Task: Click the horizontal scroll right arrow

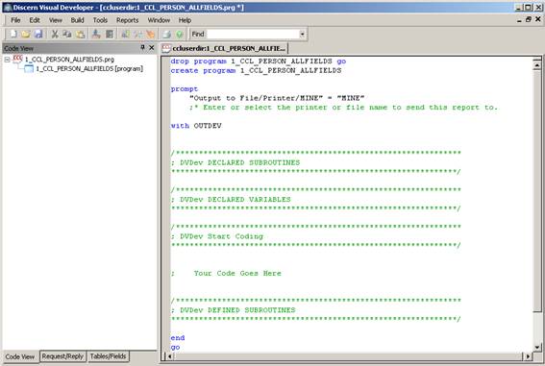Action: pos(528,356)
